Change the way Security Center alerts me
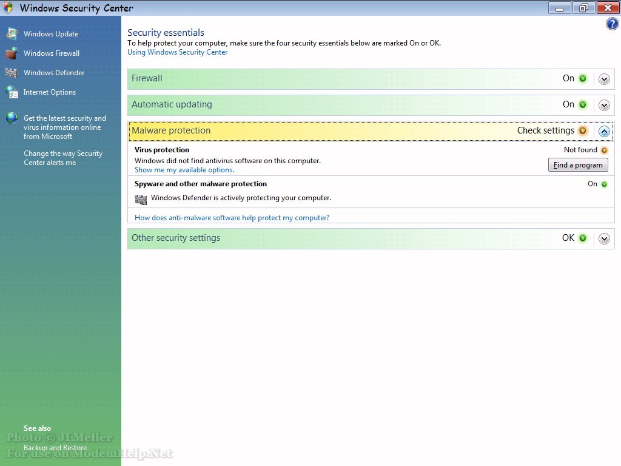Viewport: 621px width, 466px height. (63, 158)
